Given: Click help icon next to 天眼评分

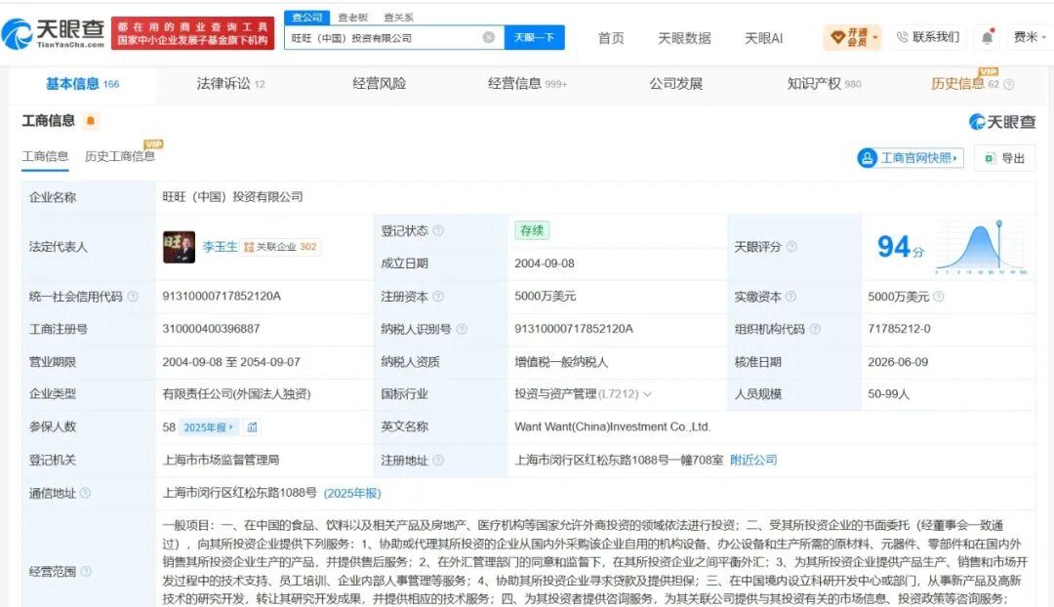Looking at the screenshot, I should 791,247.
